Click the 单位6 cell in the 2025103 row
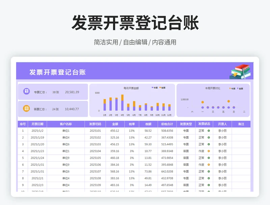 click(66, 144)
